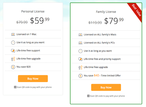Viewport: 146px width, 107px height.
Task: Click the Family License Buy Now button
Action: click(106, 87)
